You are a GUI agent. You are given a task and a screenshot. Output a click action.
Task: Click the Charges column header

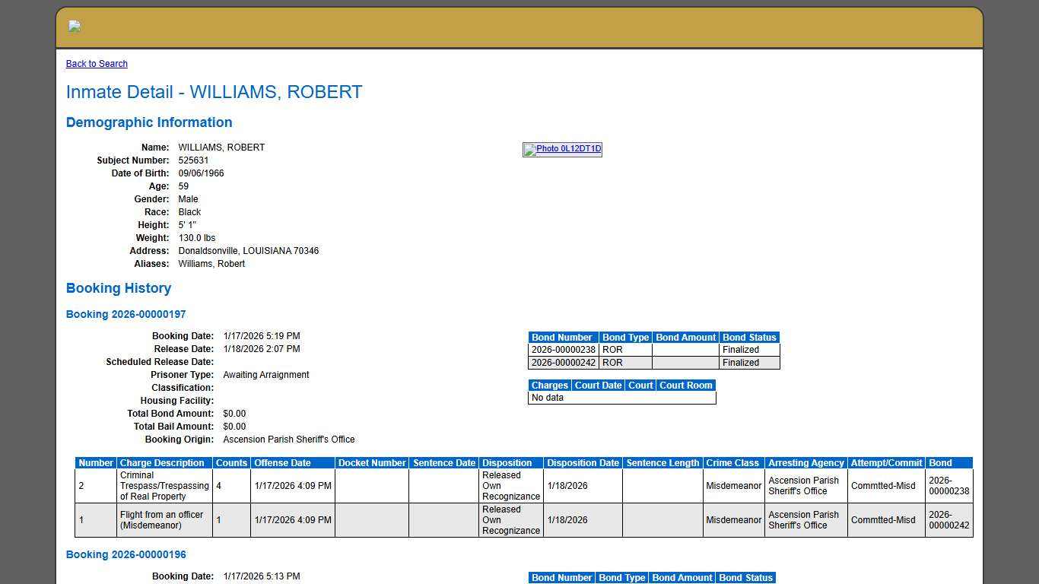point(549,385)
